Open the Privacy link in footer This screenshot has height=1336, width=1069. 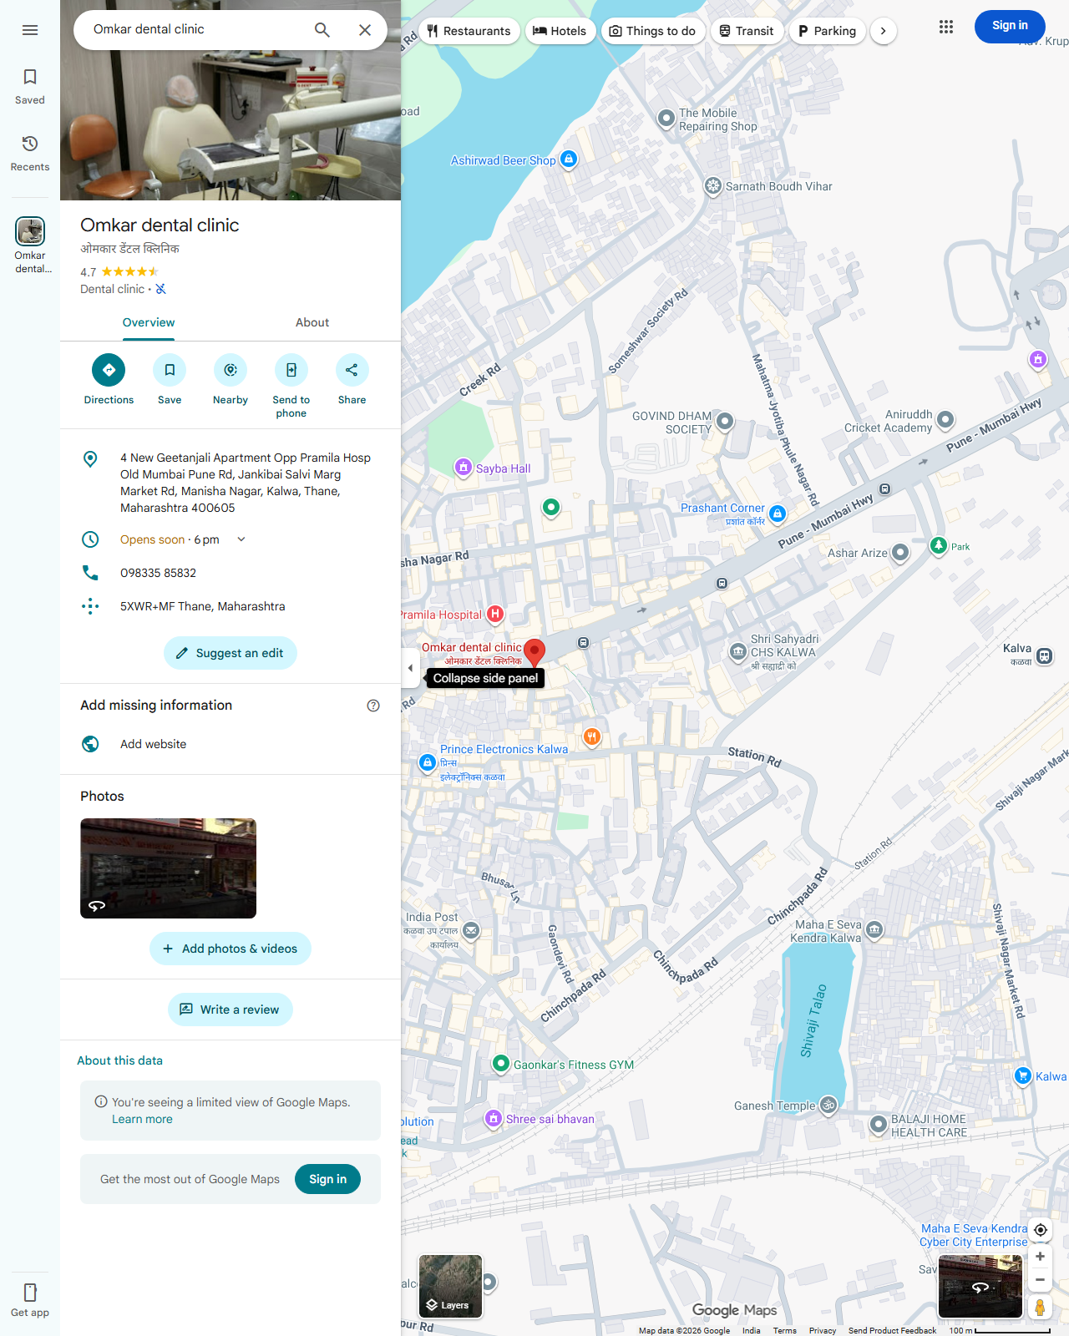tap(823, 1330)
